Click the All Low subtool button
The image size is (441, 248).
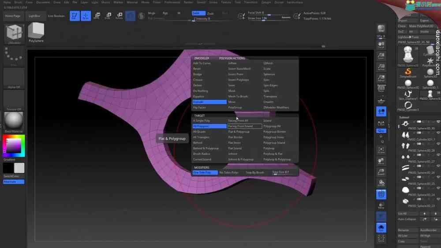click(x=407, y=236)
